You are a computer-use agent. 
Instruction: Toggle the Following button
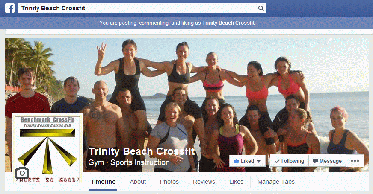click(x=289, y=161)
